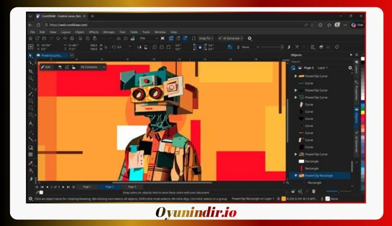
Task: Click the lock contents icon on PowerClip toolbar
Action: pyautogui.click(x=73, y=67)
